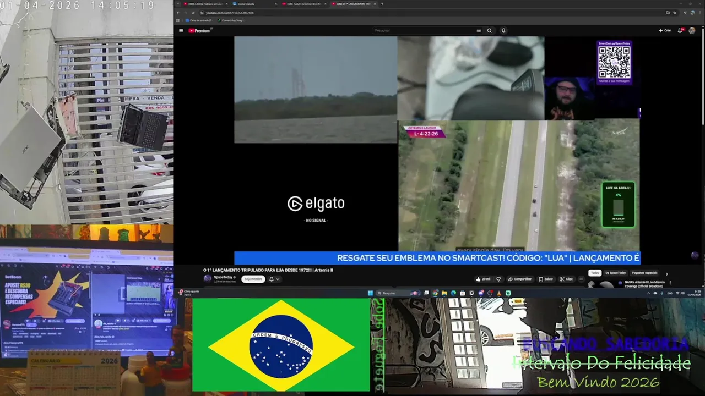This screenshot has height=396, width=705.
Task: Open File Explorer from the taskbar
Action: (444, 293)
